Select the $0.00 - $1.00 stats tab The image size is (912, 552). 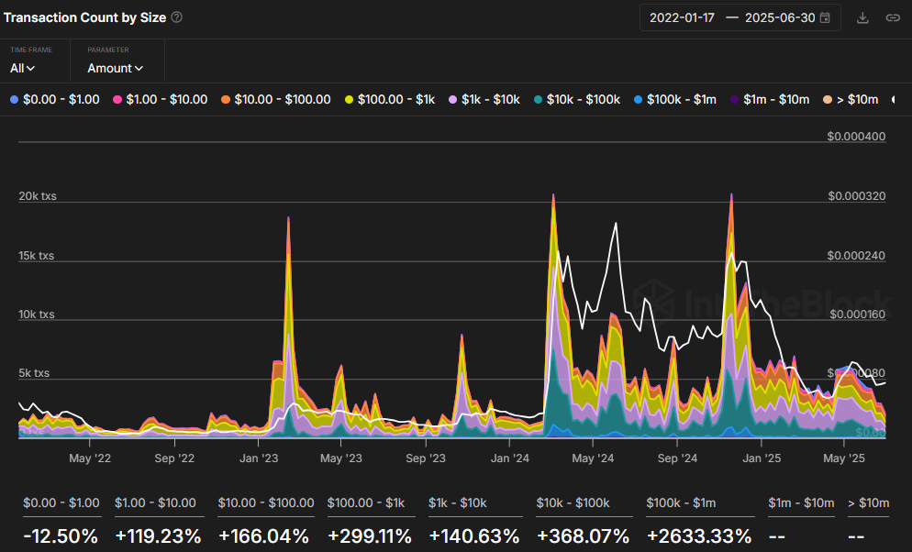pyautogui.click(x=61, y=503)
